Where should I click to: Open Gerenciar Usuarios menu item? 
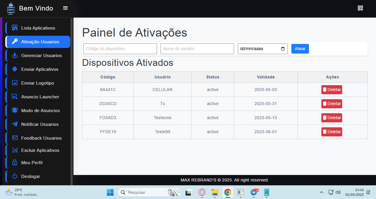[41, 56]
